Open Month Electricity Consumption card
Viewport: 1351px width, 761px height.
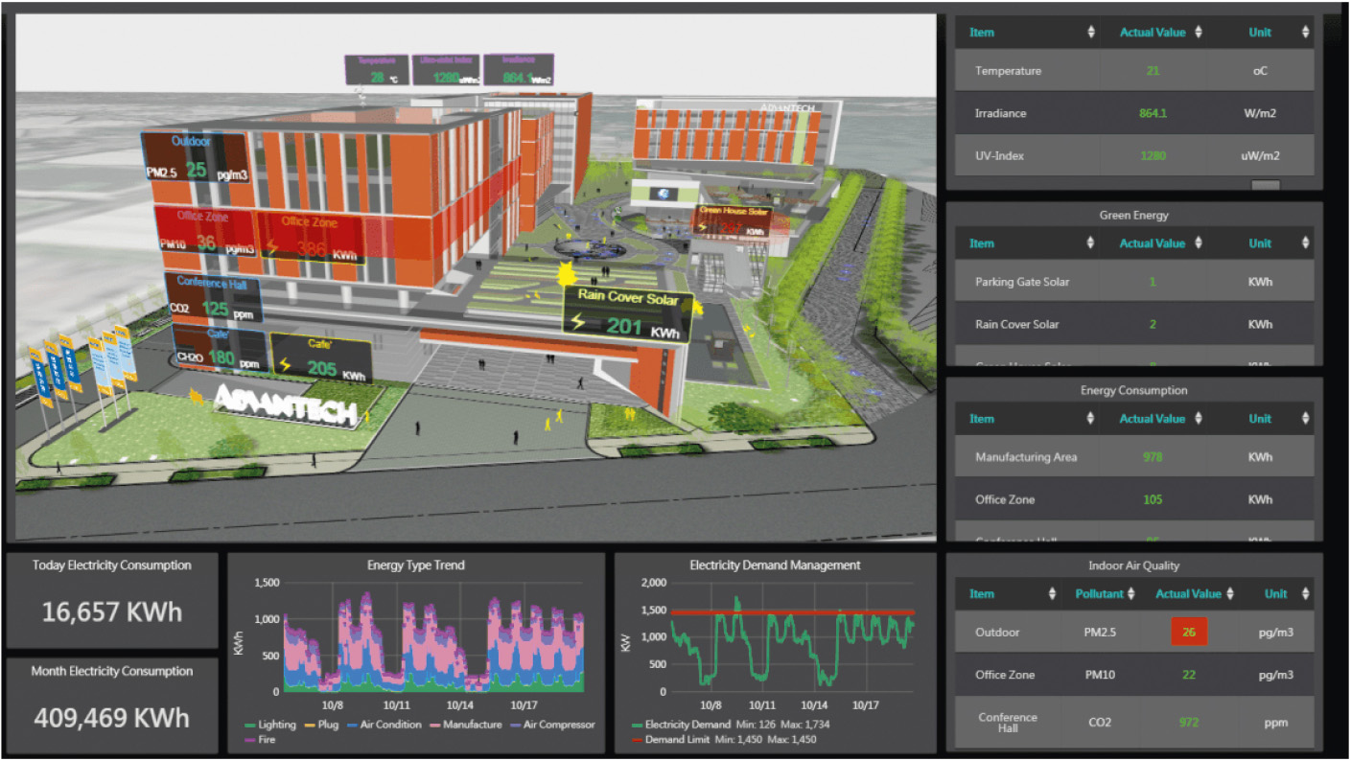click(x=112, y=705)
